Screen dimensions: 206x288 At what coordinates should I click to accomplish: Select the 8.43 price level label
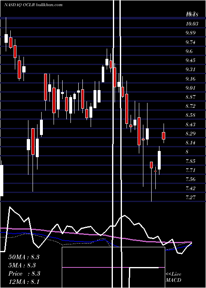click(x=190, y=125)
